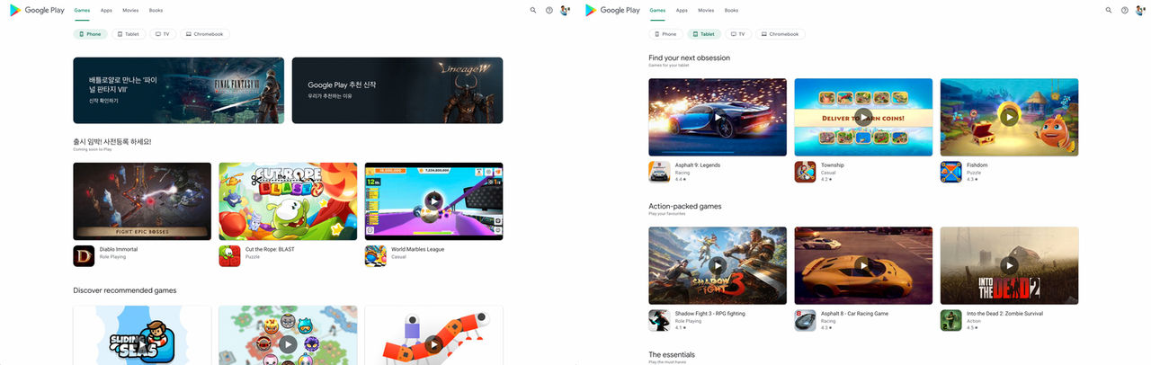Select the Chromebook device chip in the right window

click(x=781, y=34)
